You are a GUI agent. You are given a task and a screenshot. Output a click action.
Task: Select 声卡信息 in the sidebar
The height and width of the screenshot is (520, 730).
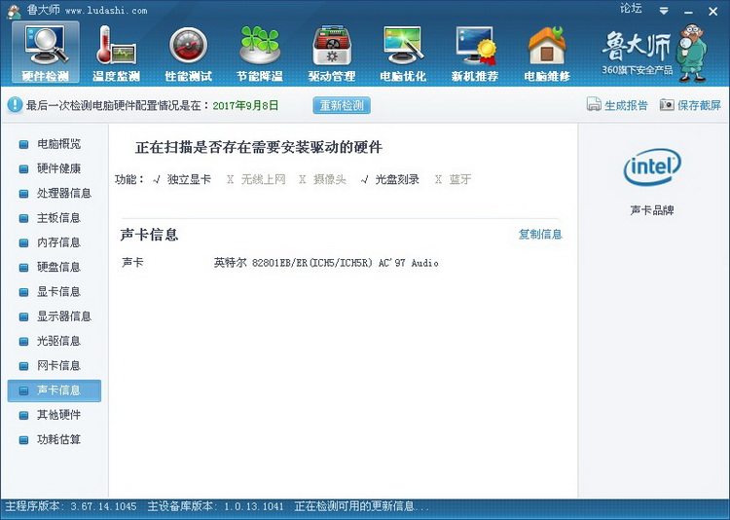coord(54,390)
